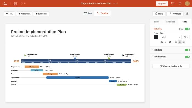Click the save disk icon in header
The image size is (192, 108).
click(x=15, y=4)
